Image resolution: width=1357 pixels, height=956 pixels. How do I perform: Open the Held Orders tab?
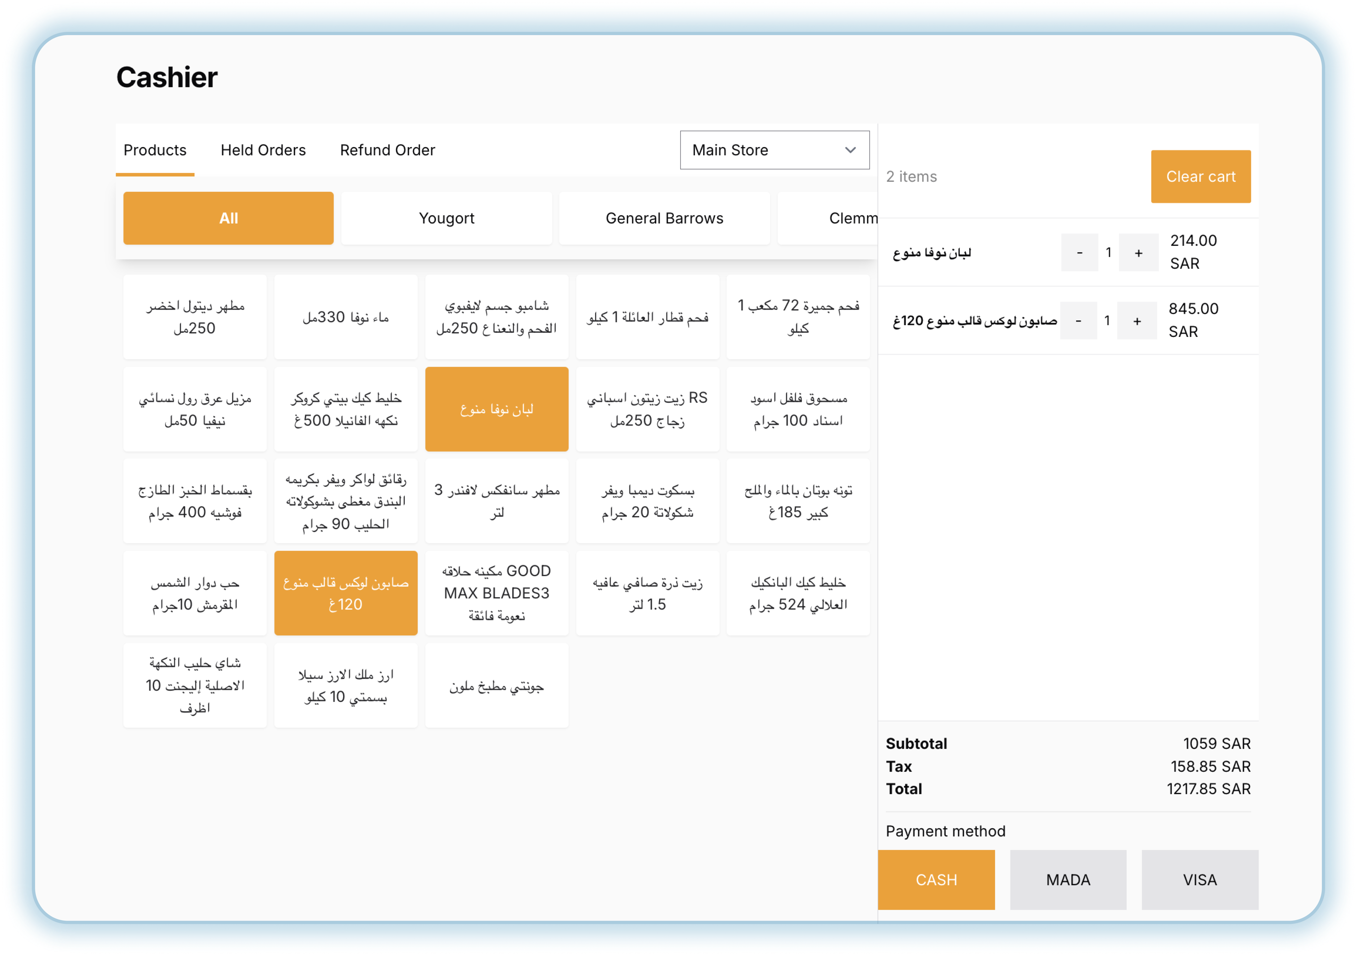tap(263, 150)
